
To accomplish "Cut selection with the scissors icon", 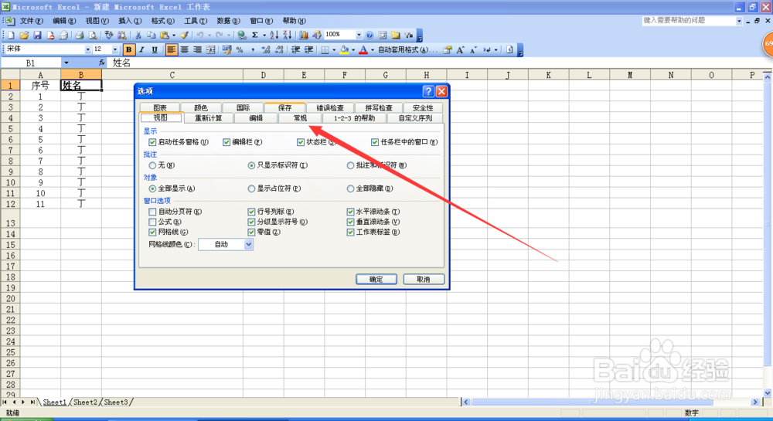I will pos(138,35).
